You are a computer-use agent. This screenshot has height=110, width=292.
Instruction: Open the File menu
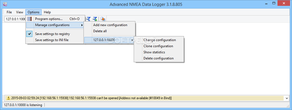click(9, 12)
